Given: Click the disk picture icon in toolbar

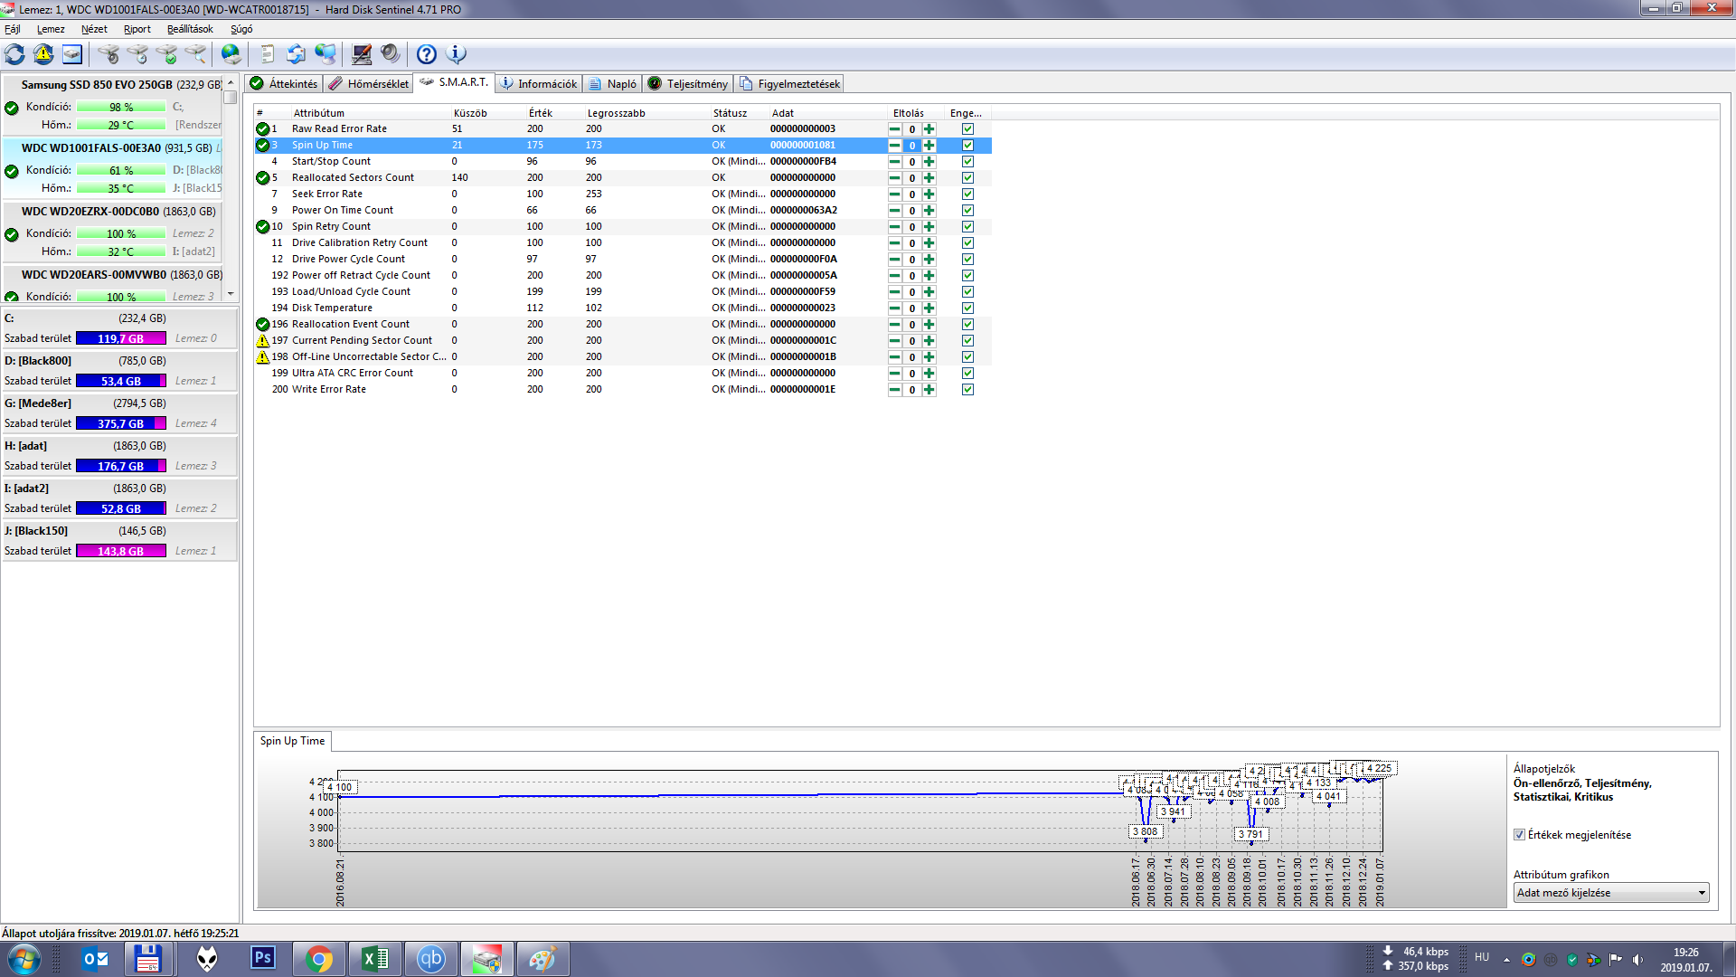Looking at the screenshot, I should click(72, 54).
